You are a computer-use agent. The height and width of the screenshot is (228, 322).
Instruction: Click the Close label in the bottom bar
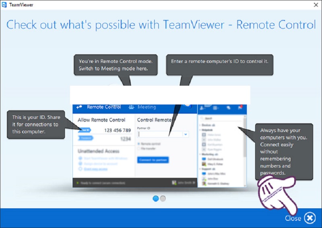pyautogui.click(x=293, y=218)
